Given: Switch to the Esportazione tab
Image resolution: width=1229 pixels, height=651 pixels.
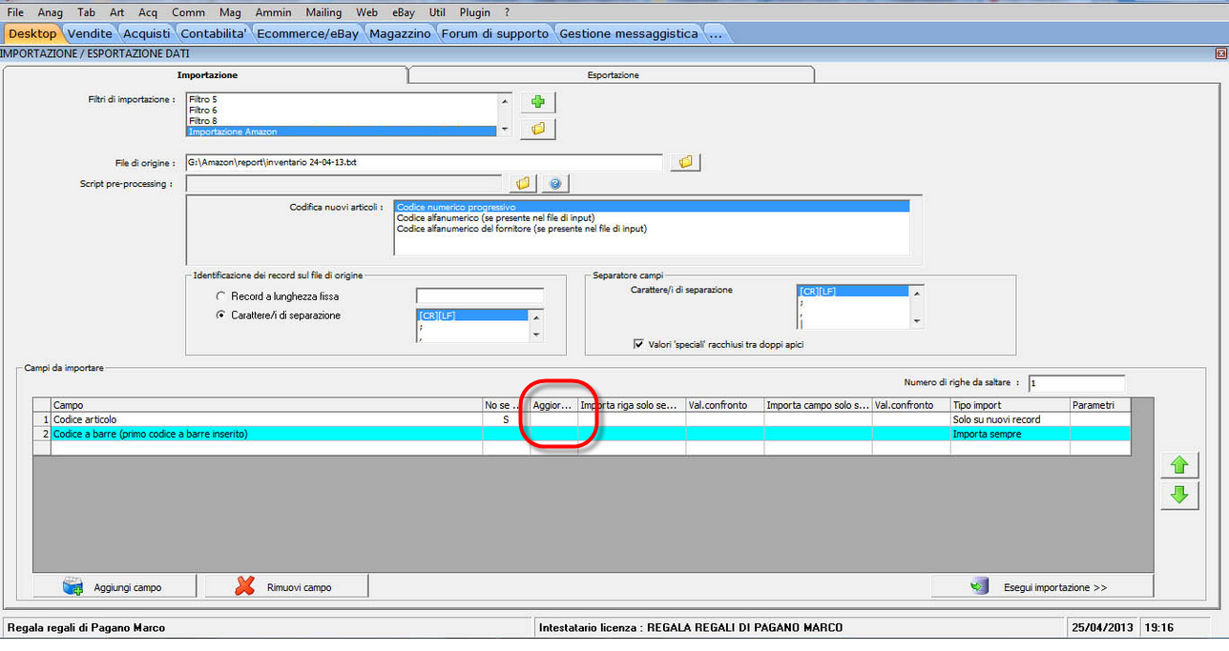Looking at the screenshot, I should (x=613, y=74).
